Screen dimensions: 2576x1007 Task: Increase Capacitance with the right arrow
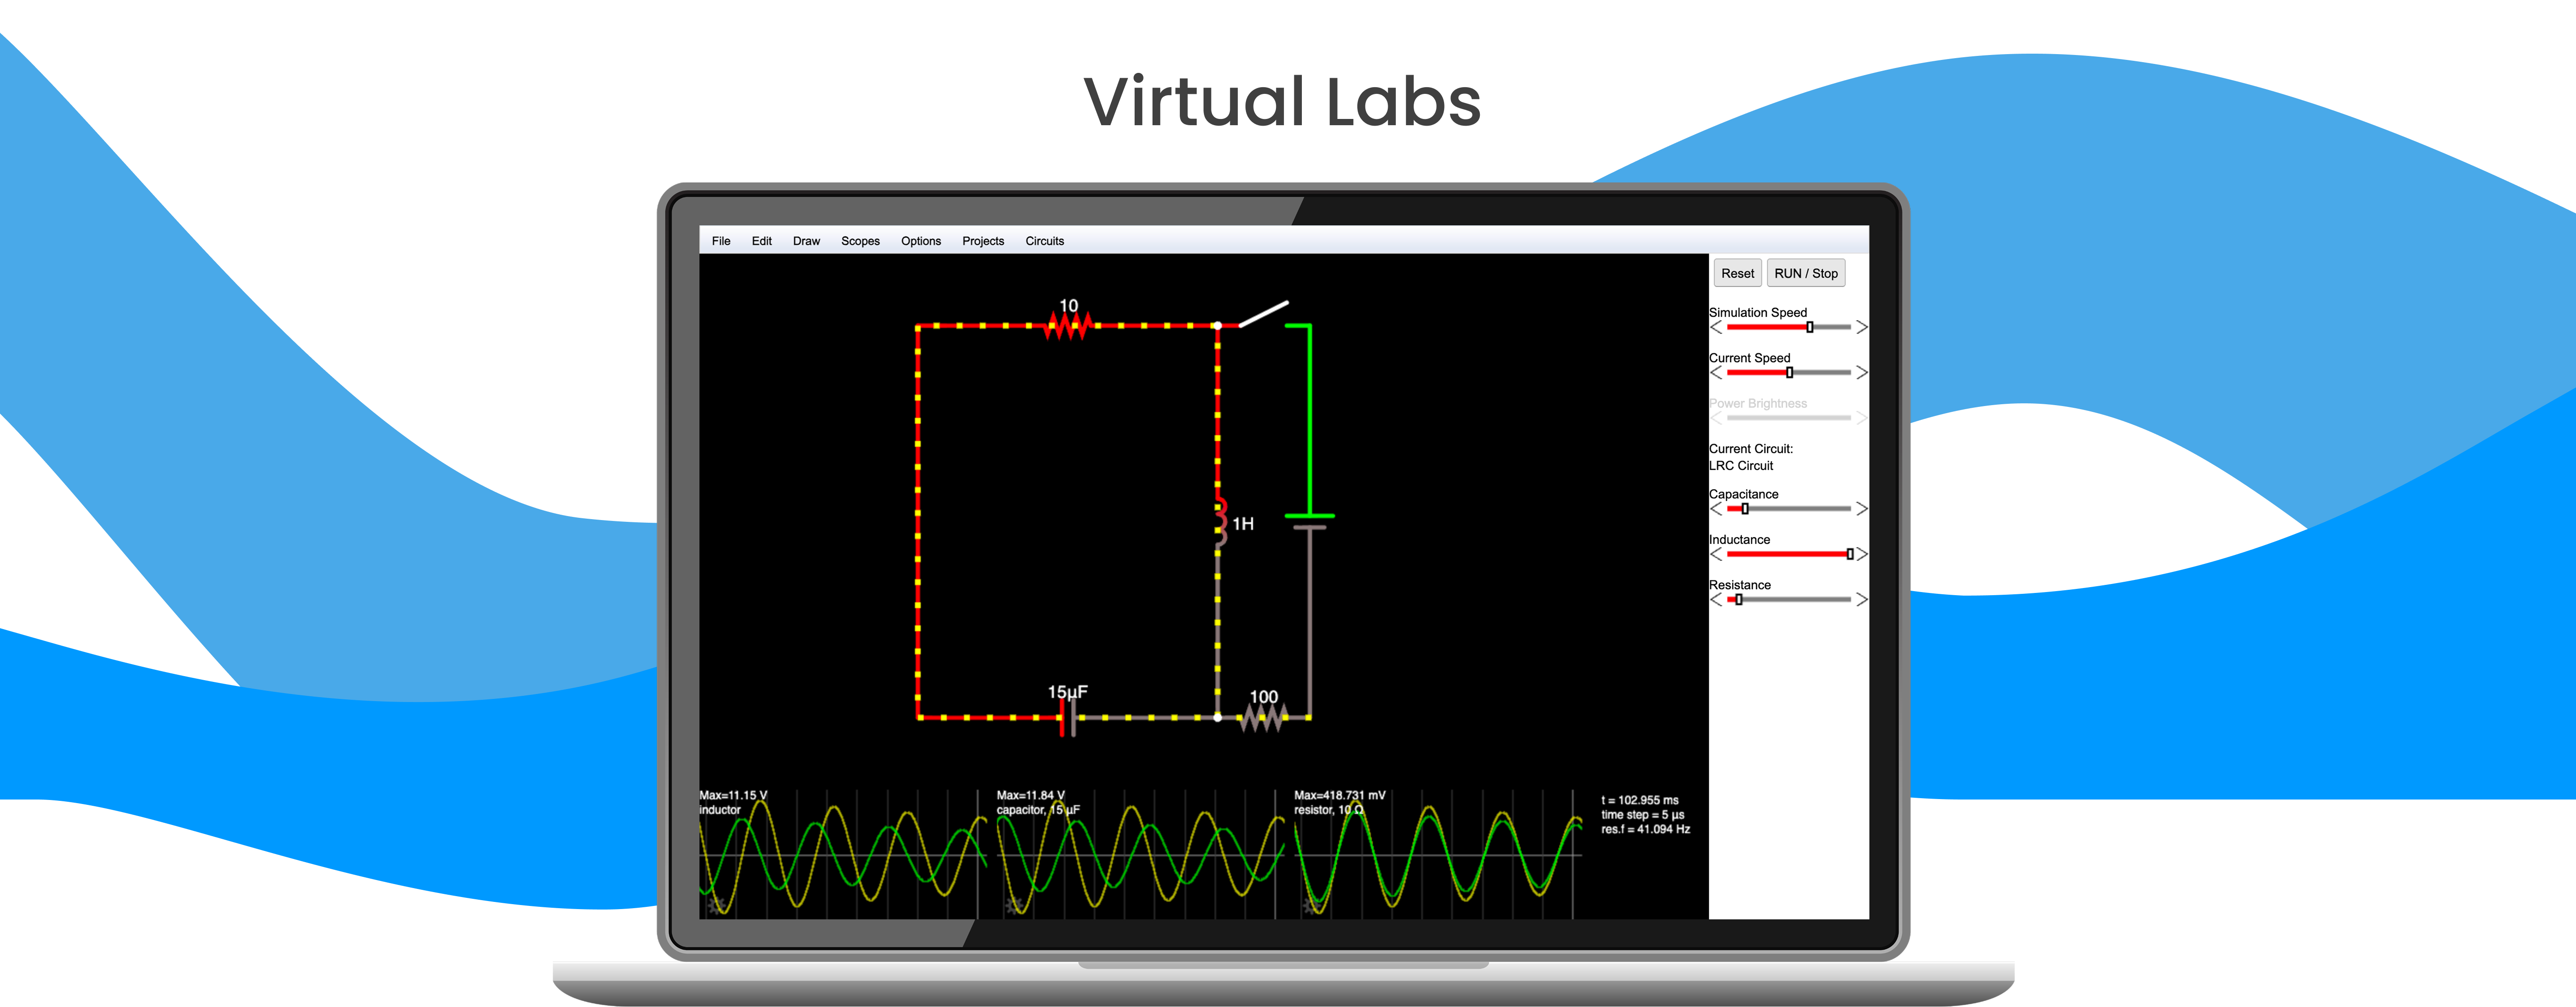1861,509
